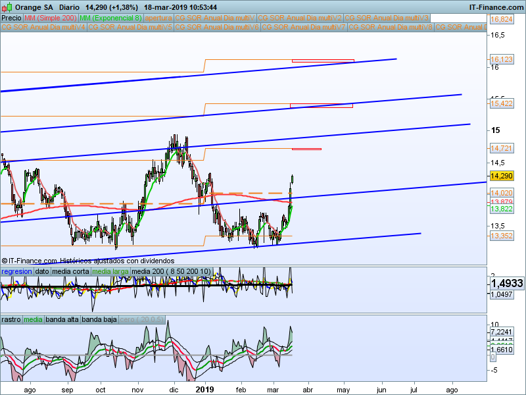
Task: Click the 1,6610 oscillator value
Action: 502,350
